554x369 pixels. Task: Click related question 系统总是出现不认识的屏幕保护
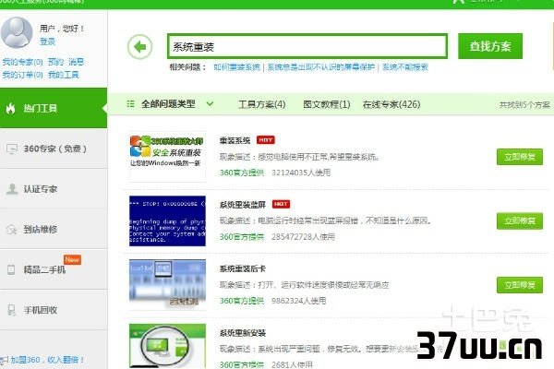pos(320,67)
